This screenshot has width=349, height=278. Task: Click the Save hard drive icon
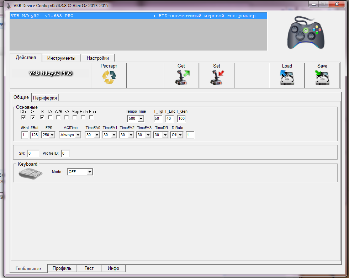322,77
